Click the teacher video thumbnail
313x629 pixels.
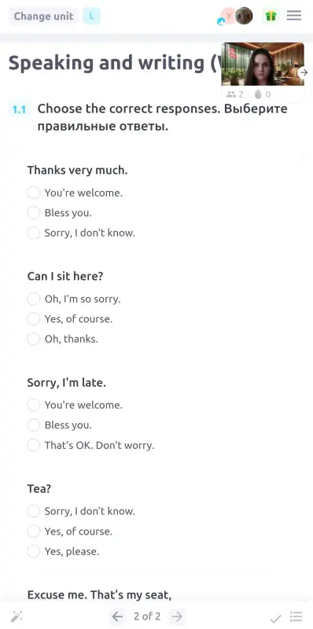(x=263, y=64)
